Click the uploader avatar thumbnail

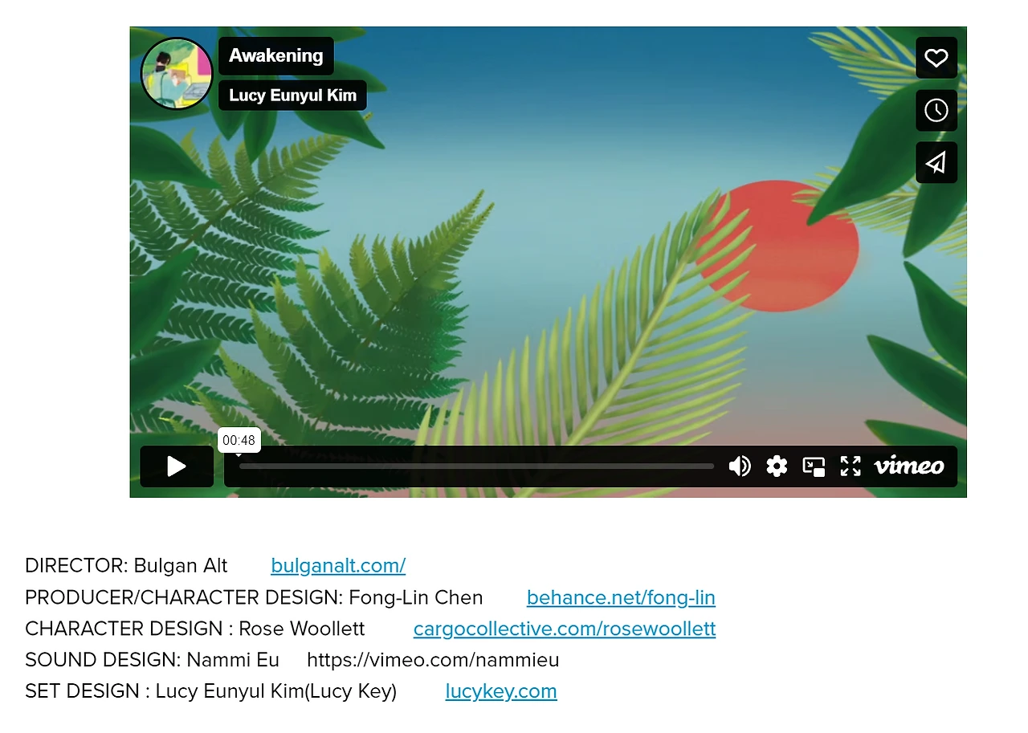pyautogui.click(x=177, y=73)
